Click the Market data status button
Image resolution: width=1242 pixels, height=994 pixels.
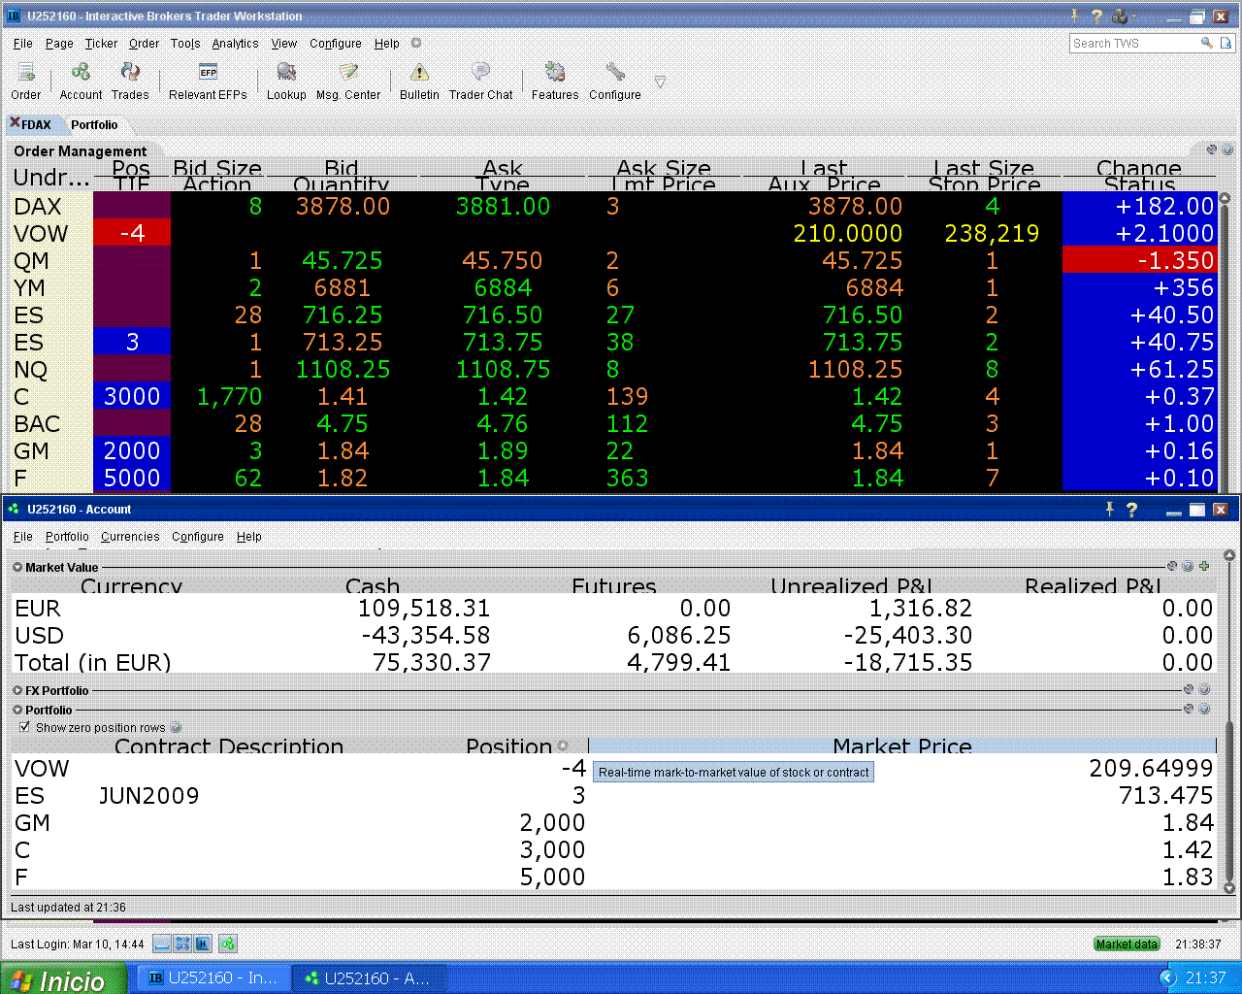(1127, 944)
